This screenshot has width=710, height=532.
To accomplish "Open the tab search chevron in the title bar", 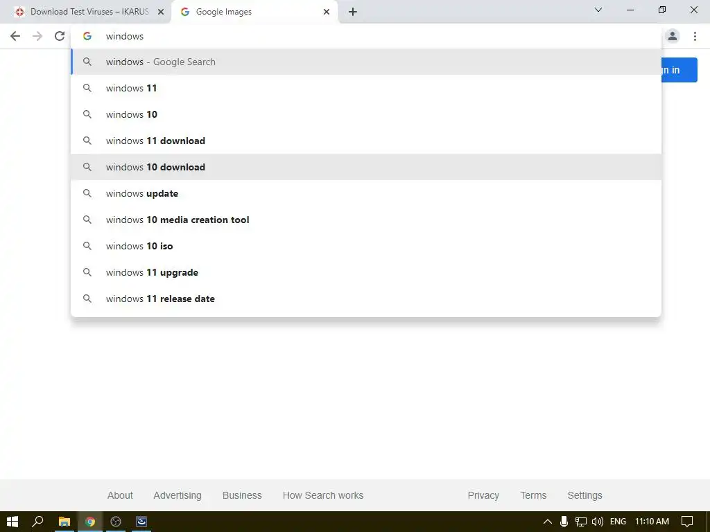I will pos(598,10).
